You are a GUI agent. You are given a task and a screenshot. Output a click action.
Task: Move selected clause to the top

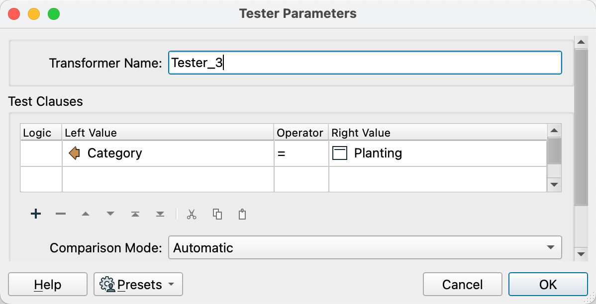[135, 214]
